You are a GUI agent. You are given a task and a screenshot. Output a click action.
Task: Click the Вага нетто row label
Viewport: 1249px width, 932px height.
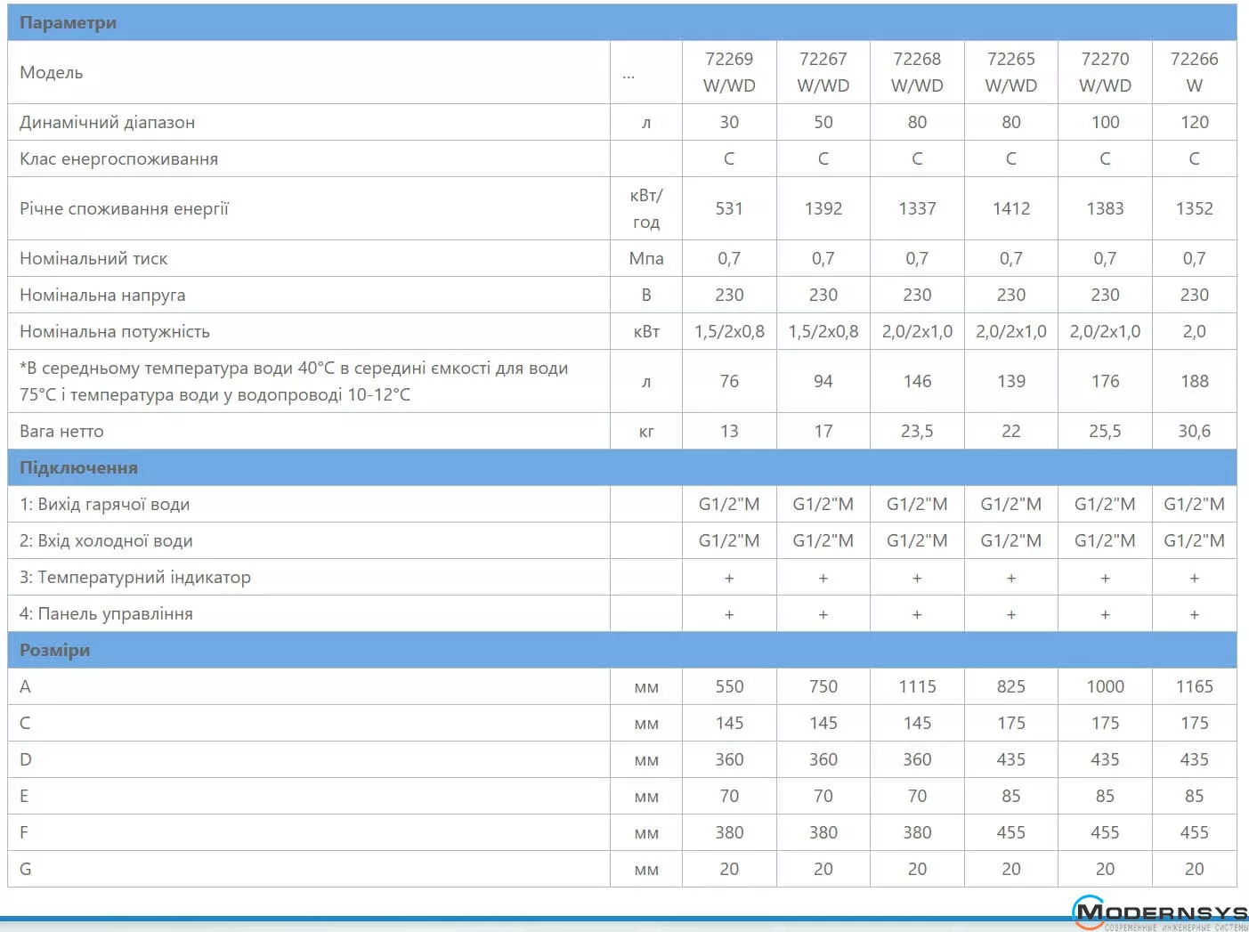61,432
